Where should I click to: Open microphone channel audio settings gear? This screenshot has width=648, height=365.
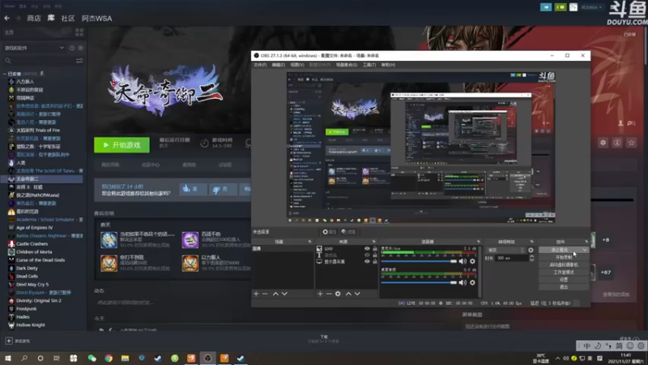coord(472,261)
